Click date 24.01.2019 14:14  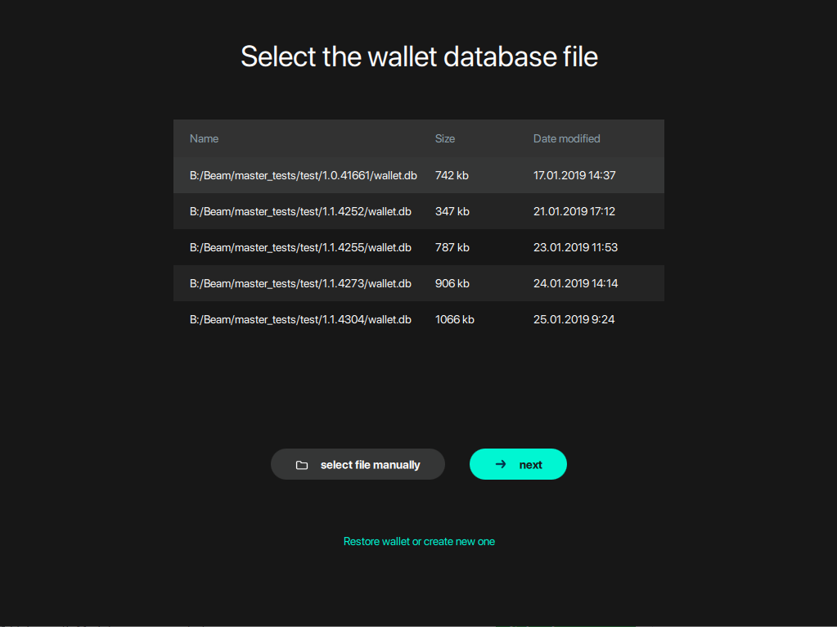click(x=575, y=283)
